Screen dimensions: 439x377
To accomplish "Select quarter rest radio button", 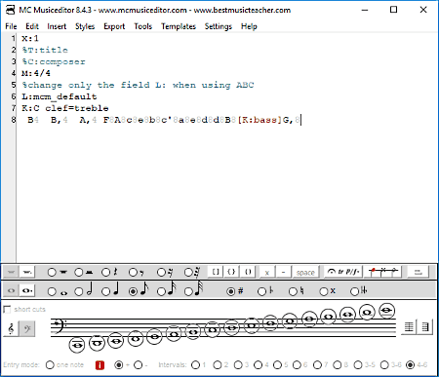I will click(x=105, y=272).
